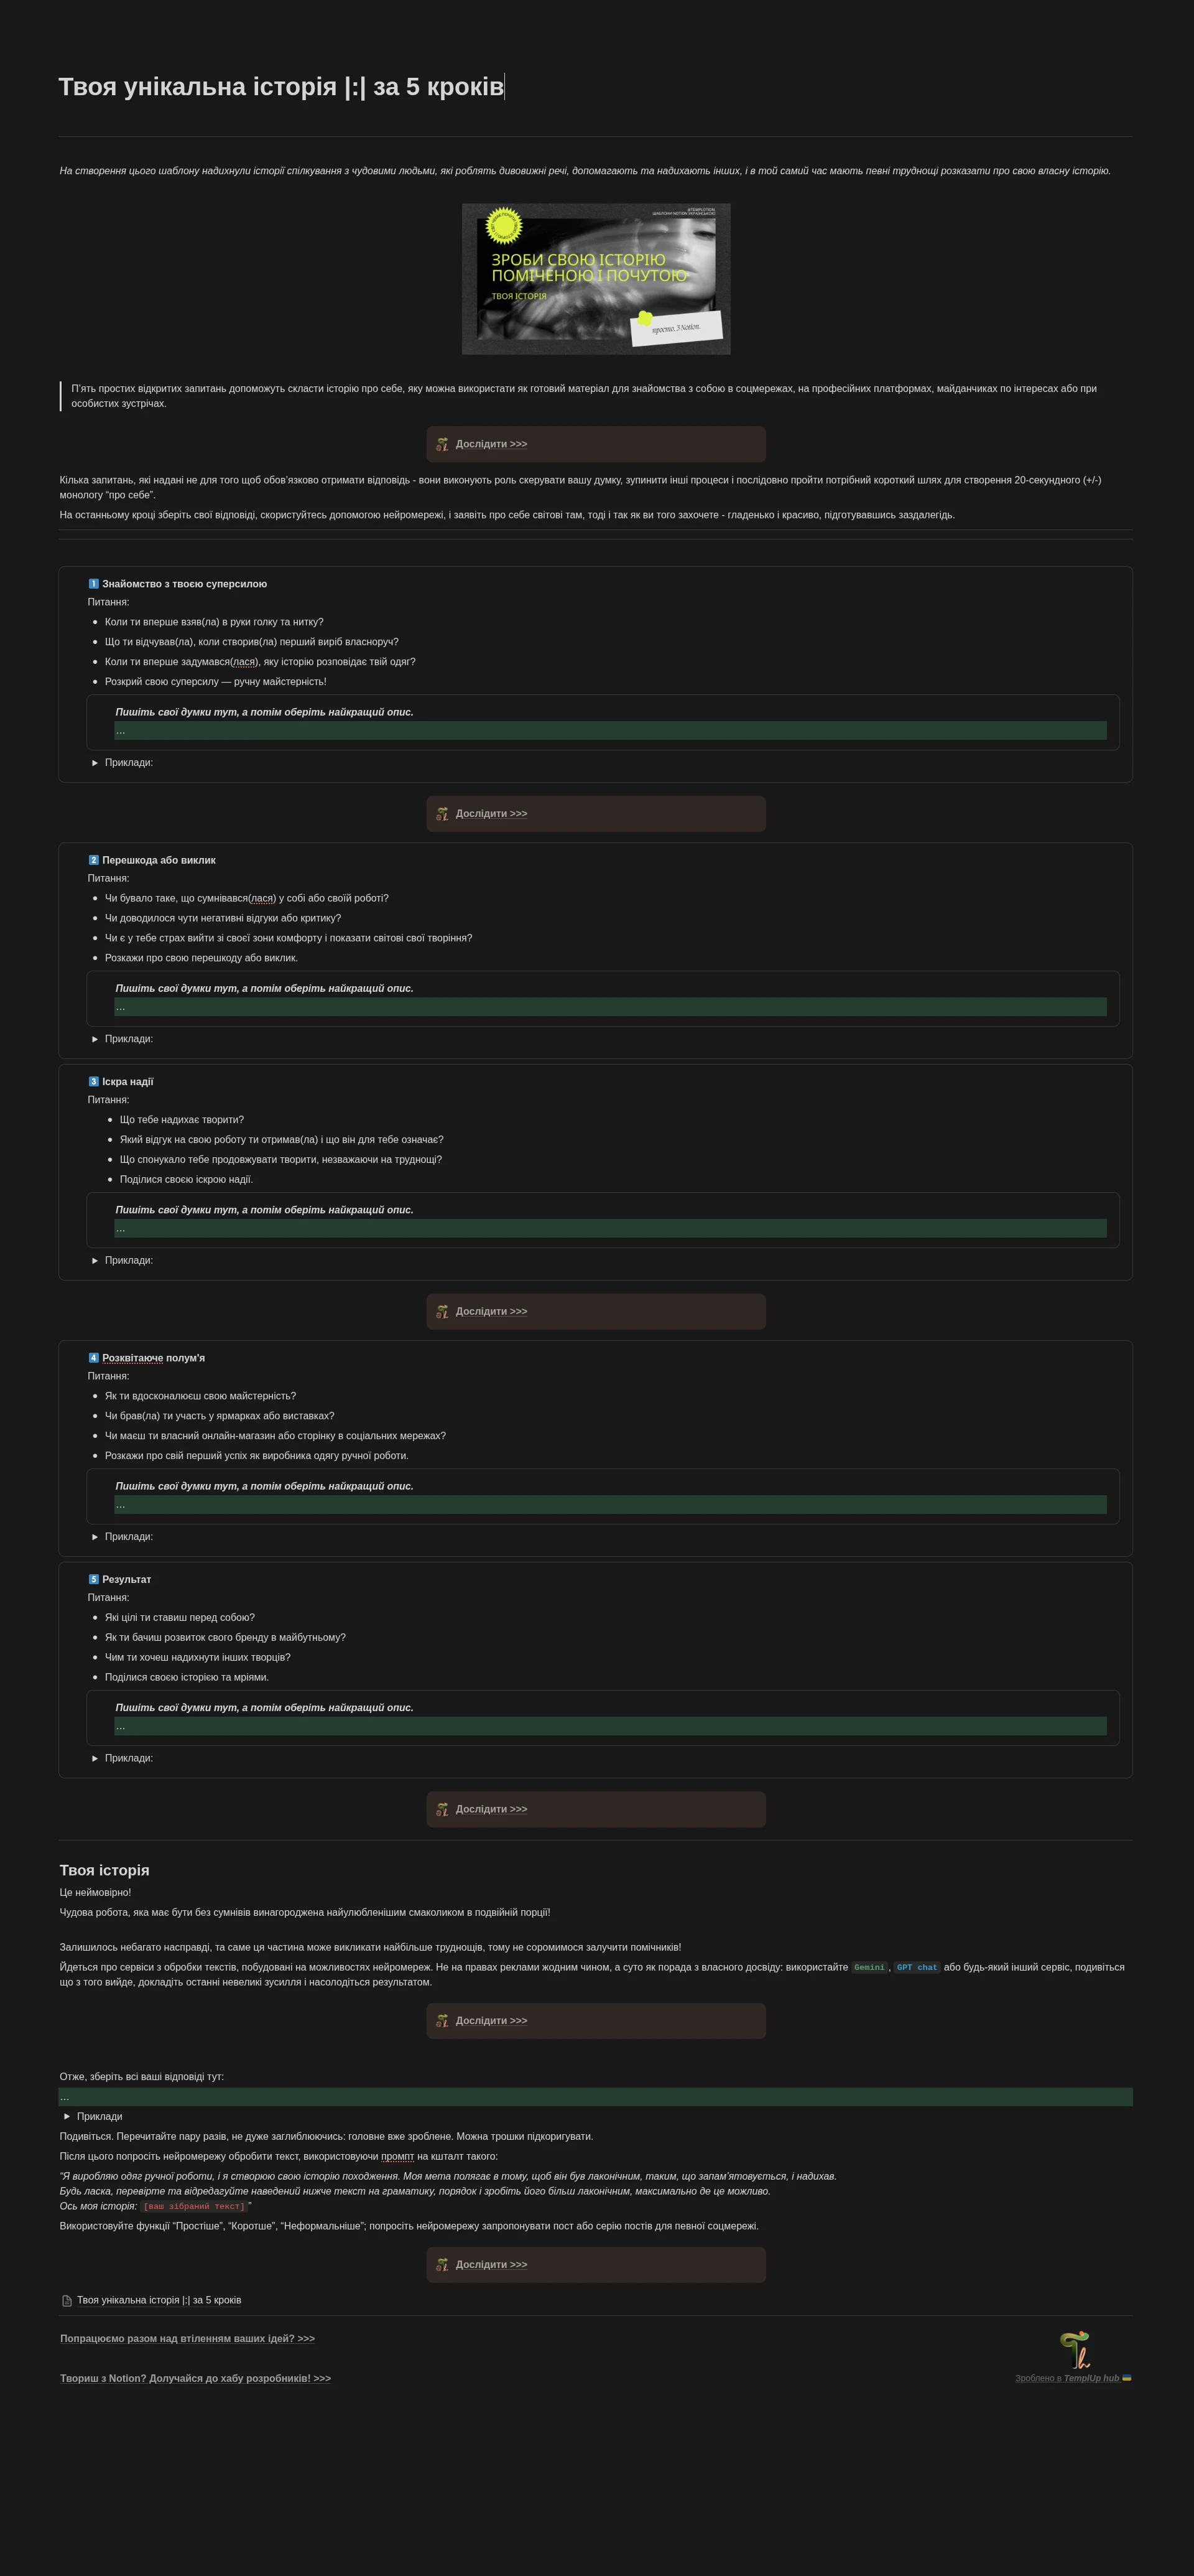Click the number 2 emoji beside Перешкода або виклик
Viewport: 1194px width, 2576px height.
pyautogui.click(x=94, y=860)
